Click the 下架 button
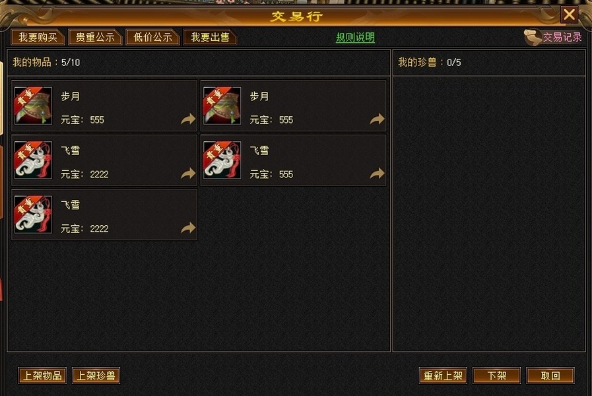The height and width of the screenshot is (396, 592). click(496, 376)
